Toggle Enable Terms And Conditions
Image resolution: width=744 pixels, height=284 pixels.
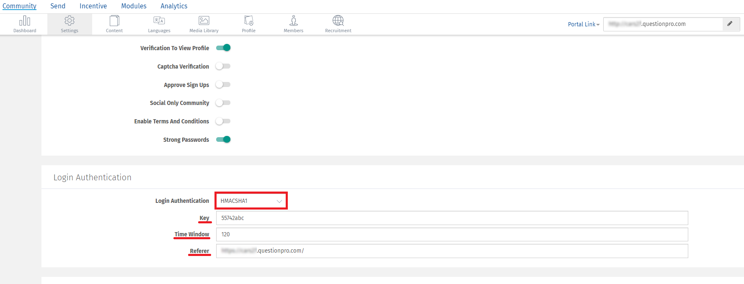point(223,121)
